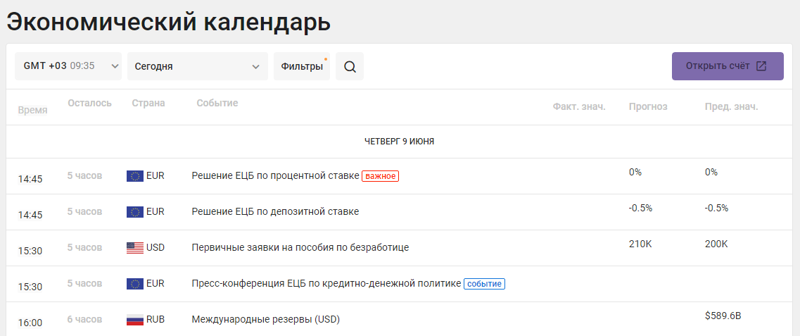Open Первичные заявки на пособия по безработице event
Screen dimensions: 800x336
tap(300, 248)
